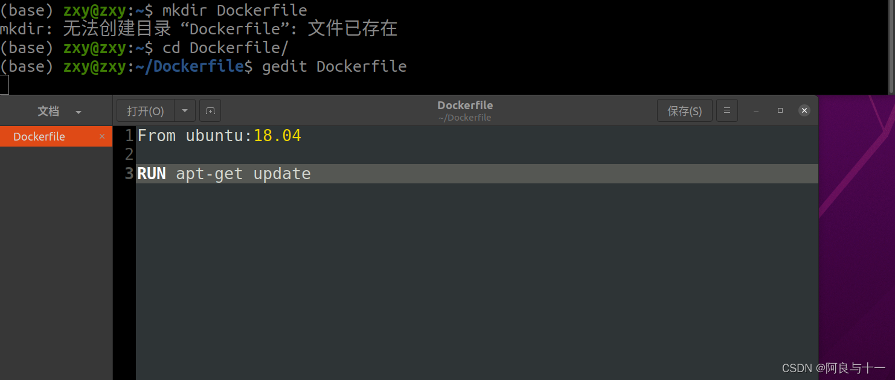The image size is (895, 380).
Task: Click the Dockerfile title in the header bar
Action: click(x=465, y=105)
